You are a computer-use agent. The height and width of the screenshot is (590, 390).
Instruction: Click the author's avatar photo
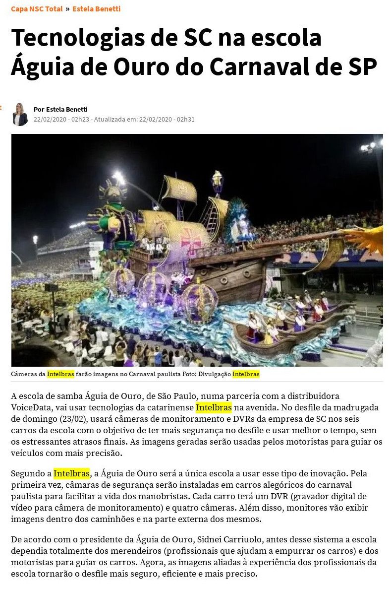pos(19,115)
